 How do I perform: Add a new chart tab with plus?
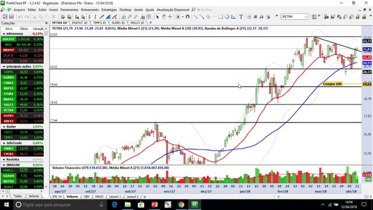150,23
